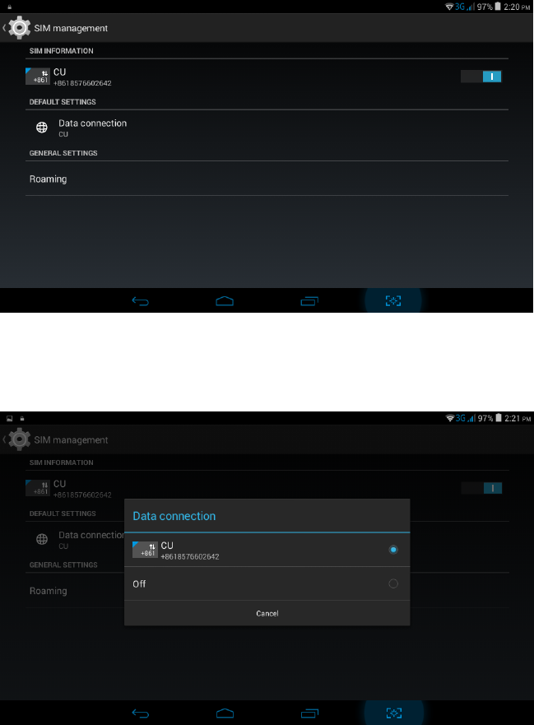Tap the home button in top navigation bar
Image resolution: width=534 pixels, height=725 pixels.
[x=225, y=301]
